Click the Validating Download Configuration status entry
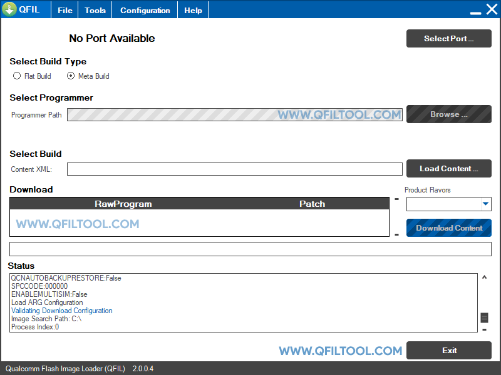The image size is (501, 375). (61, 311)
